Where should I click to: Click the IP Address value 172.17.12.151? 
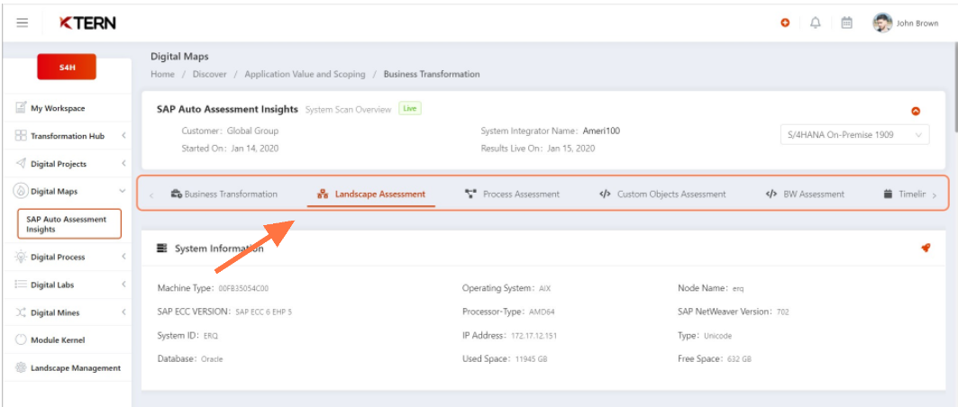[x=534, y=336]
